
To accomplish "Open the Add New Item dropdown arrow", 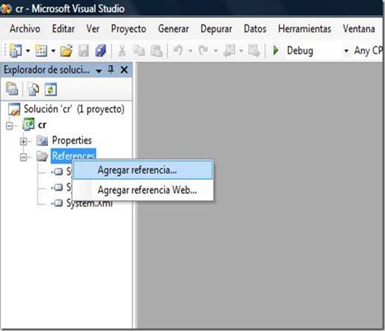I will coord(53,51).
